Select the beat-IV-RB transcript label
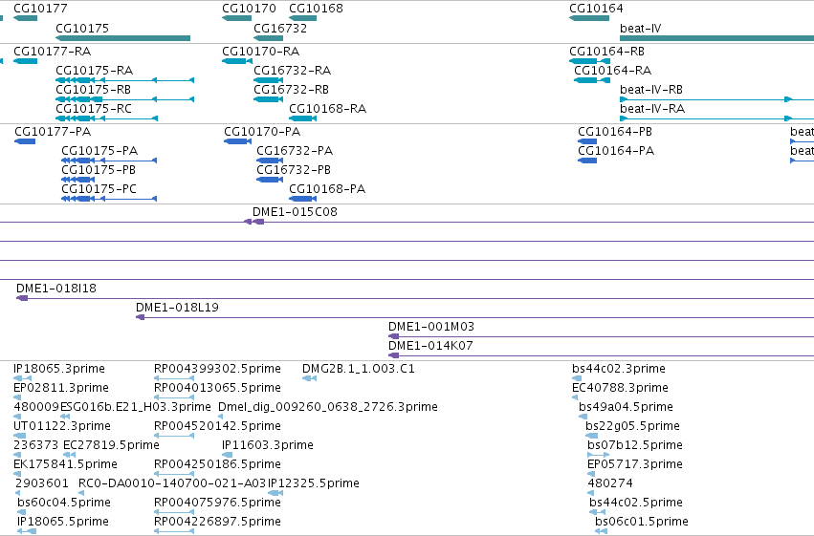The height and width of the screenshot is (536, 814). [x=651, y=90]
